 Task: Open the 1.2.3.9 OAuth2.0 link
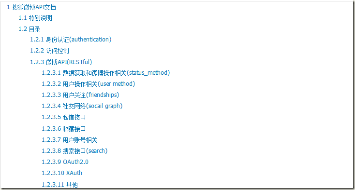pos(65,162)
